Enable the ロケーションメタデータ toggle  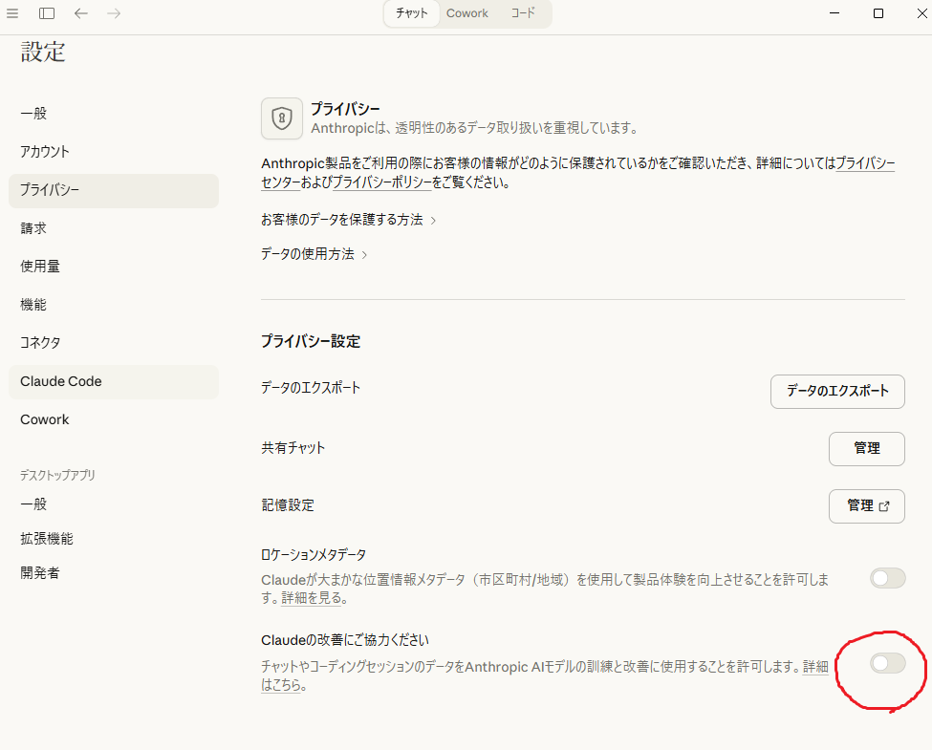[887, 578]
